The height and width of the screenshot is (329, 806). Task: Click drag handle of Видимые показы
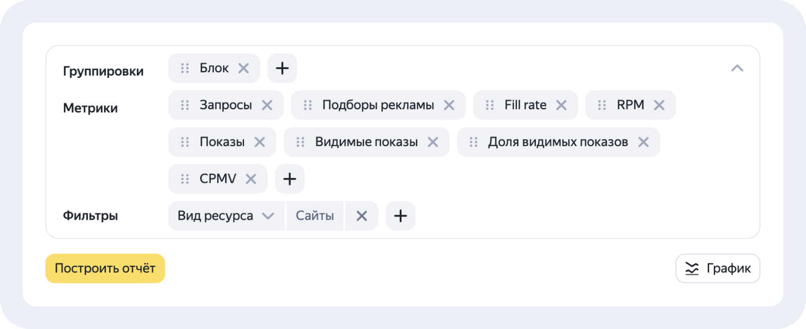coord(300,142)
